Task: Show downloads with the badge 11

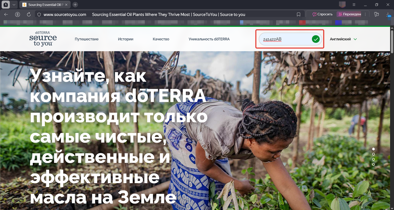Action: pyautogui.click(x=388, y=14)
